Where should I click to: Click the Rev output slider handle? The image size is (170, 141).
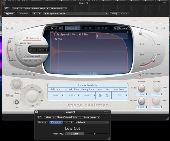tap(154, 60)
